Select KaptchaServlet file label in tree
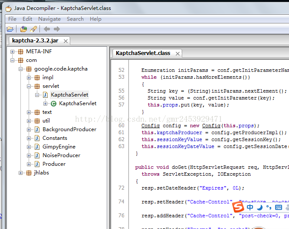Screen dimensions: 289x229 click(x=69, y=95)
